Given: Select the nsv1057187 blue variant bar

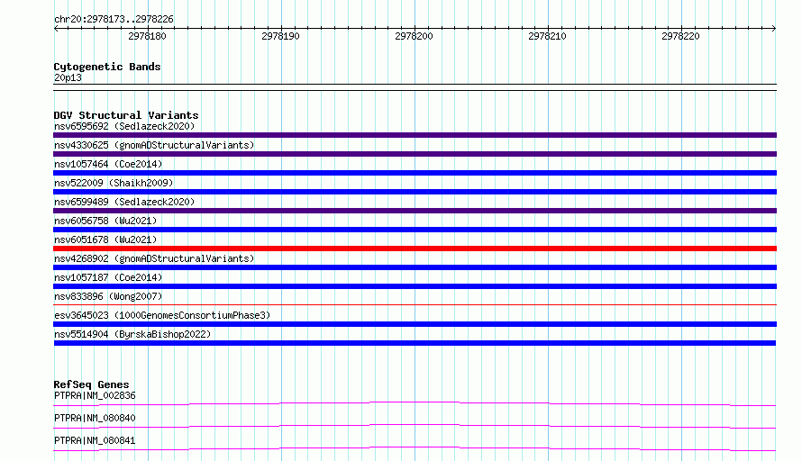Looking at the screenshot, I should pos(415,286).
